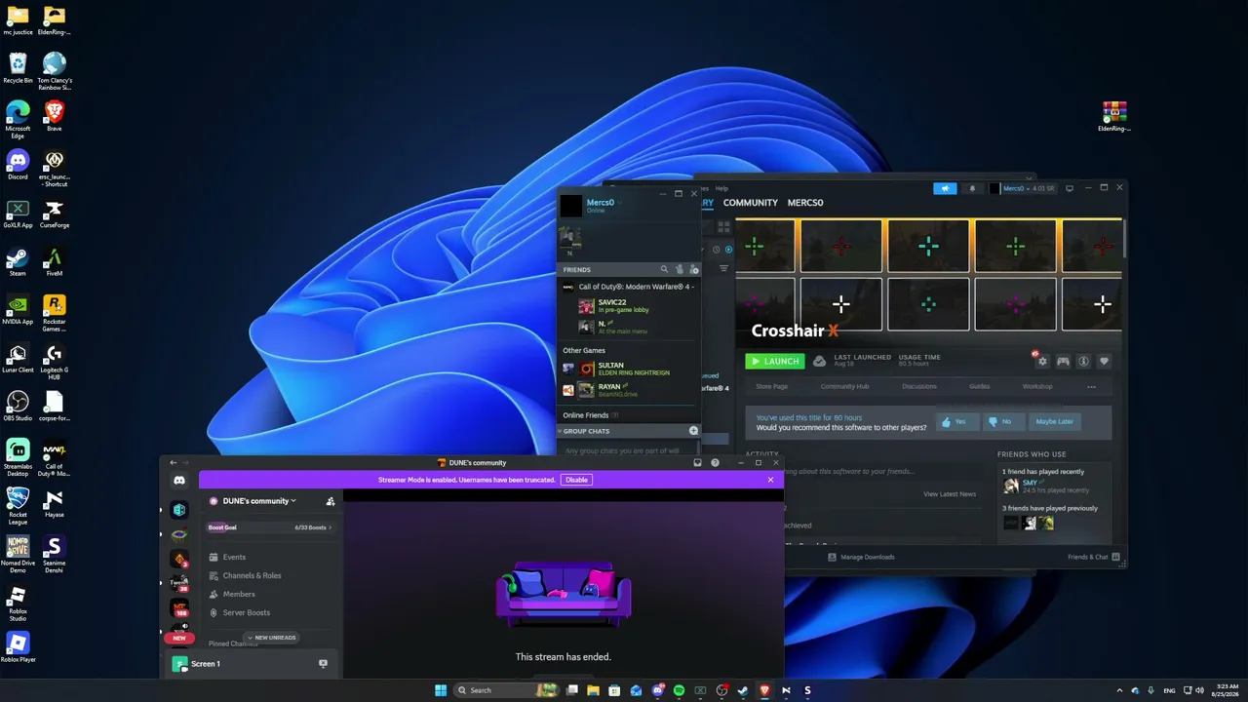This screenshot has width=1248, height=702.
Task: Open File Explorer from the taskbar
Action: [x=593, y=690]
